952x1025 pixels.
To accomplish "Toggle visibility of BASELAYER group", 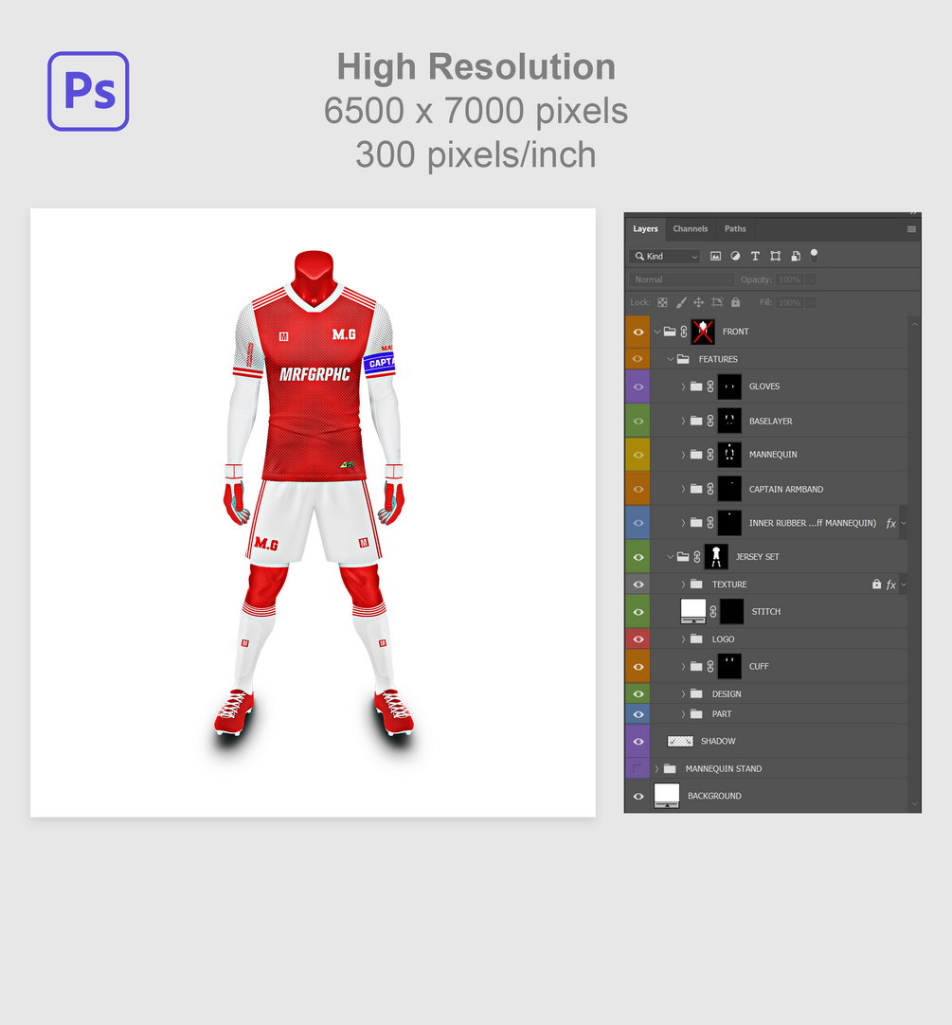I will [x=638, y=421].
